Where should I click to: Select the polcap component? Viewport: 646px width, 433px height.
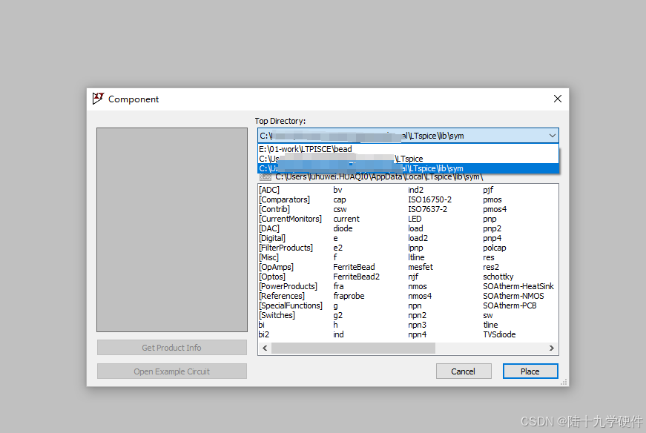point(495,248)
